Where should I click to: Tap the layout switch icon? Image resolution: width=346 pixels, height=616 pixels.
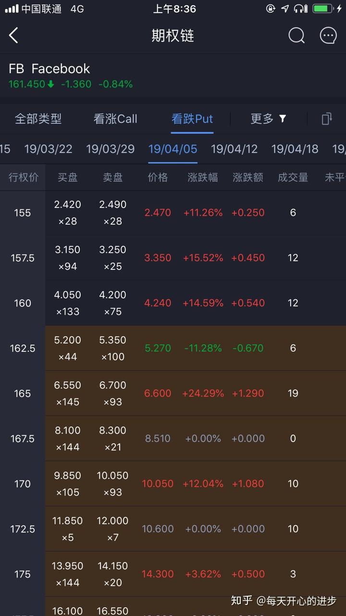(327, 119)
